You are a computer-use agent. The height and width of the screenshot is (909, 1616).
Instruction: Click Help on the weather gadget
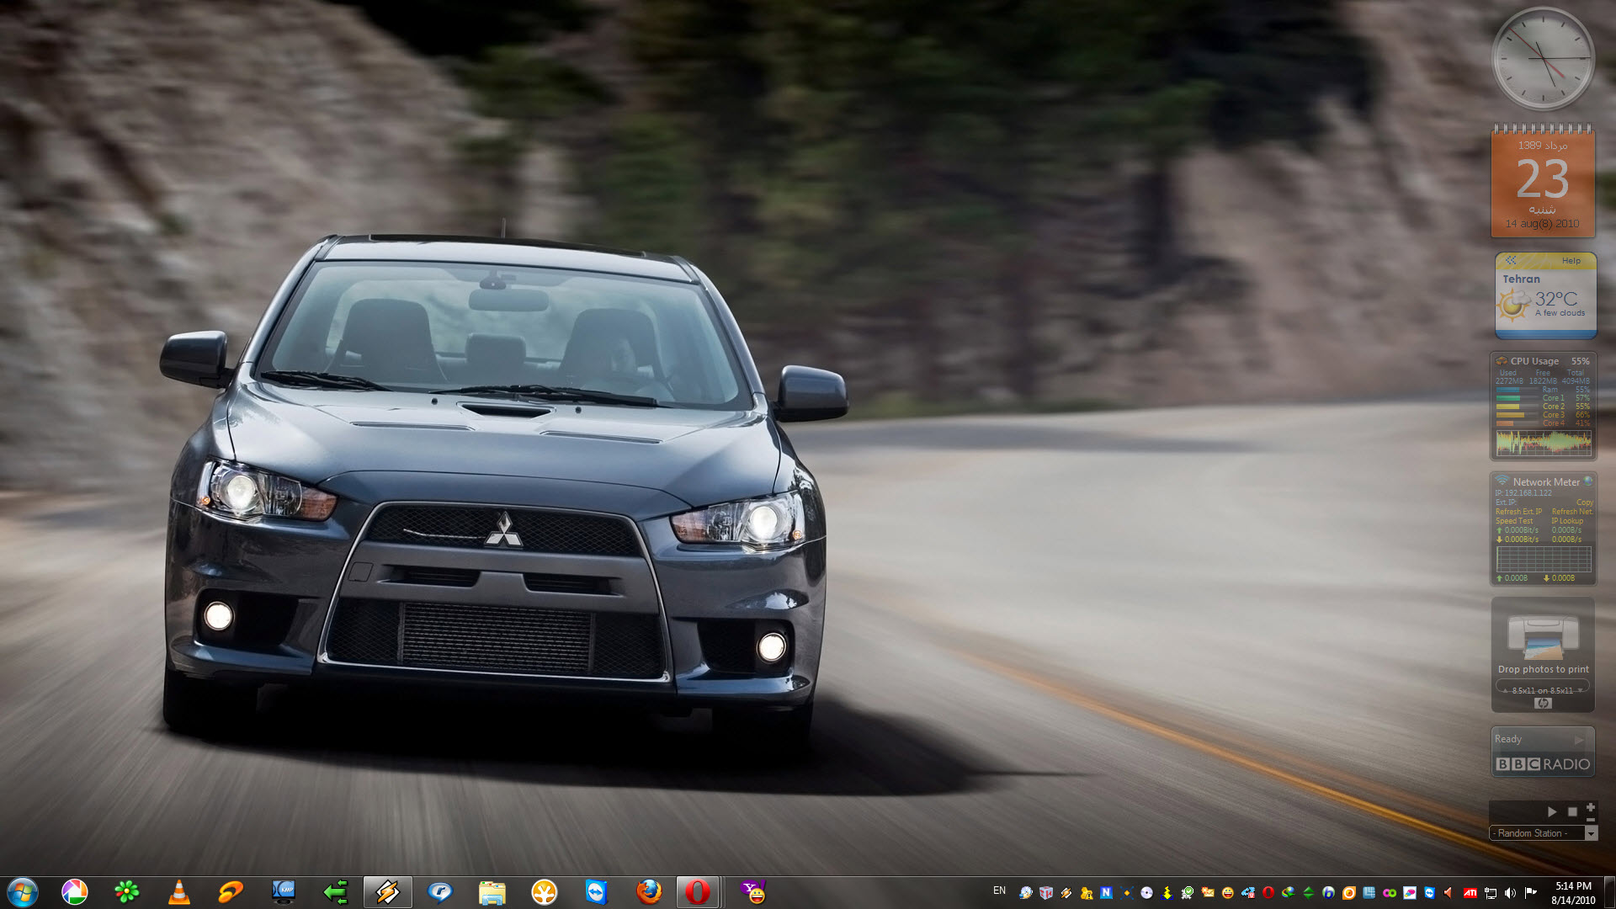coord(1571,261)
